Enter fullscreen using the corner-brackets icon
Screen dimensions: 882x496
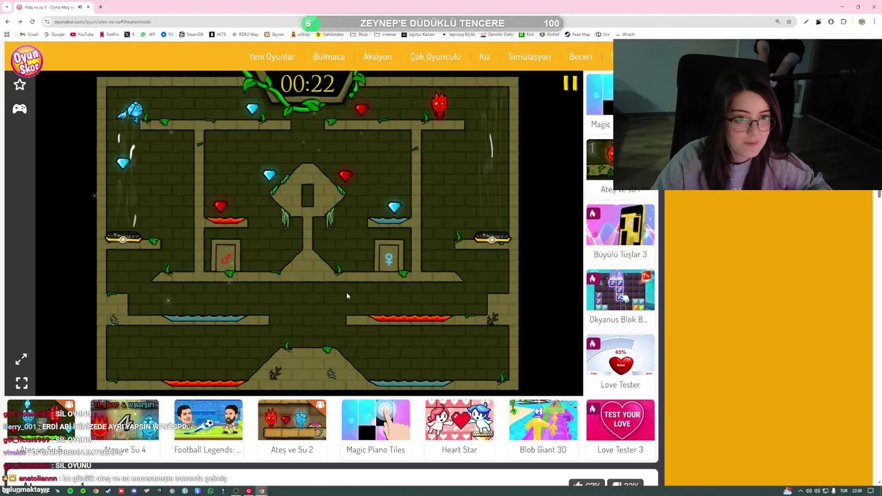pyautogui.click(x=21, y=383)
